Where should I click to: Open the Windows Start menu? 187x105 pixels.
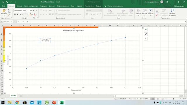(3, 102)
